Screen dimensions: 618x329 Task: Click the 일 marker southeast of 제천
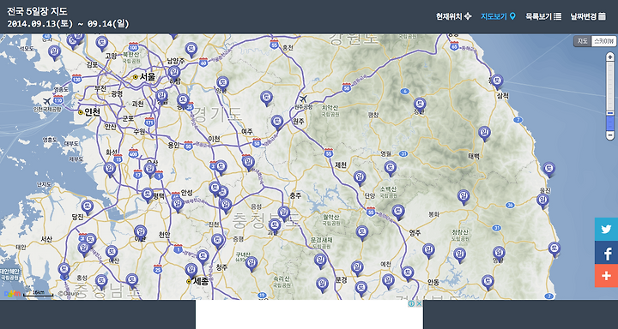click(360, 178)
